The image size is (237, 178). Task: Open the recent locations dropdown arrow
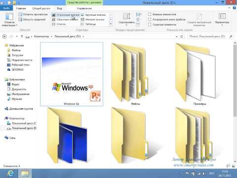17,37
